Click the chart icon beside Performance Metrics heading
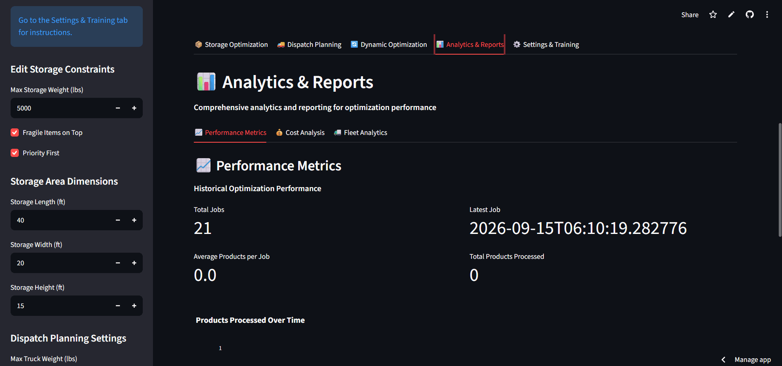This screenshot has width=782, height=366. tap(203, 165)
